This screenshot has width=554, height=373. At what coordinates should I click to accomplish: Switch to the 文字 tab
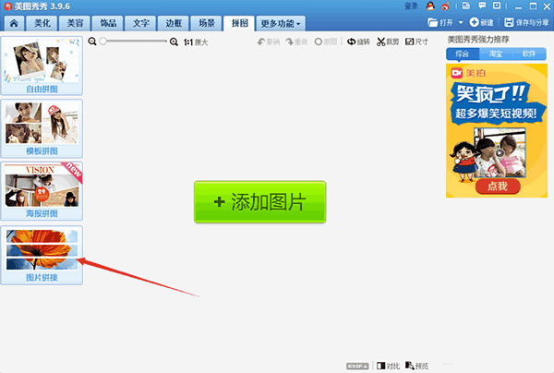tap(139, 22)
